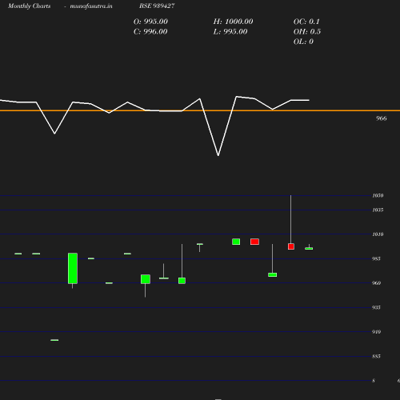
Task: Click the 966 indicator level label
Action: [x=381, y=118]
